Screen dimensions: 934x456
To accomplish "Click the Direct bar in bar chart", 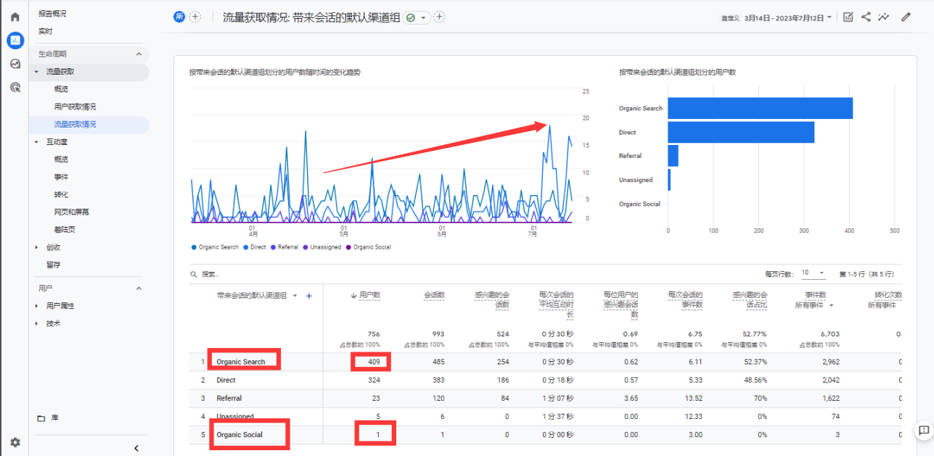I will (741, 132).
